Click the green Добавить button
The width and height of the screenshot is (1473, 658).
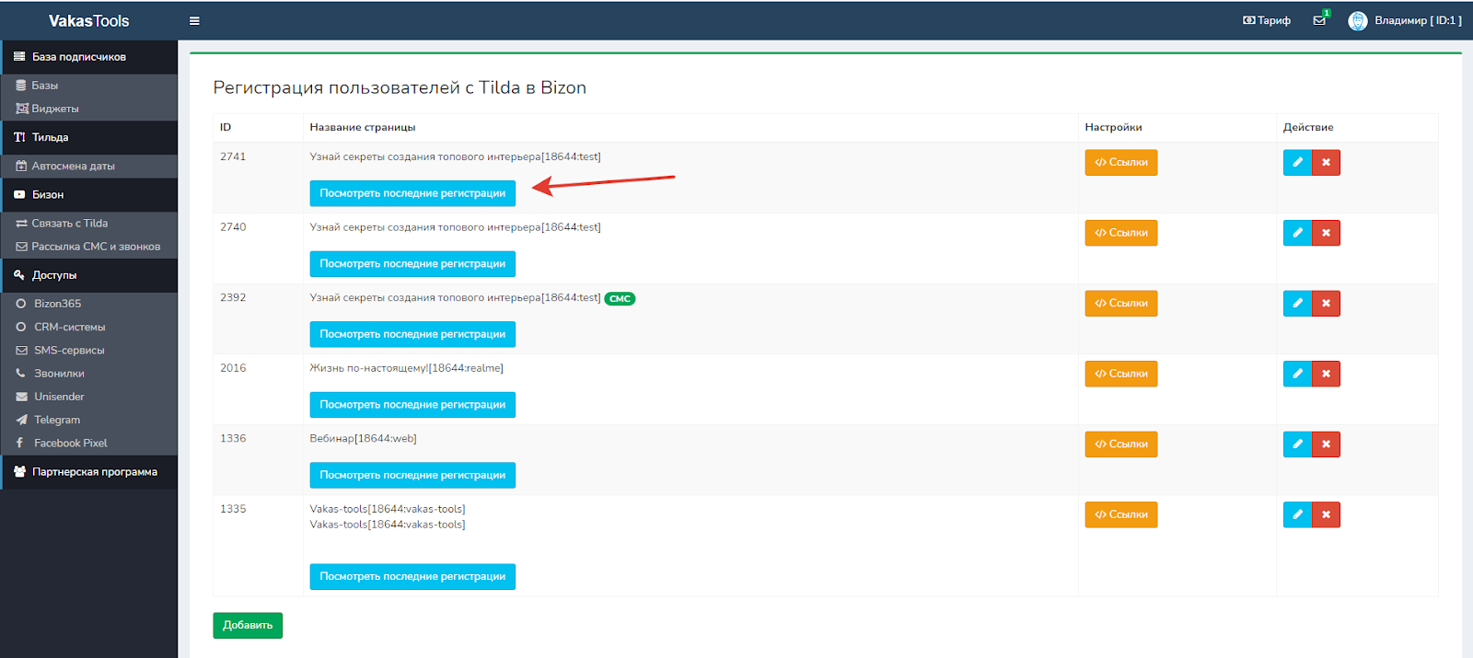(x=248, y=625)
